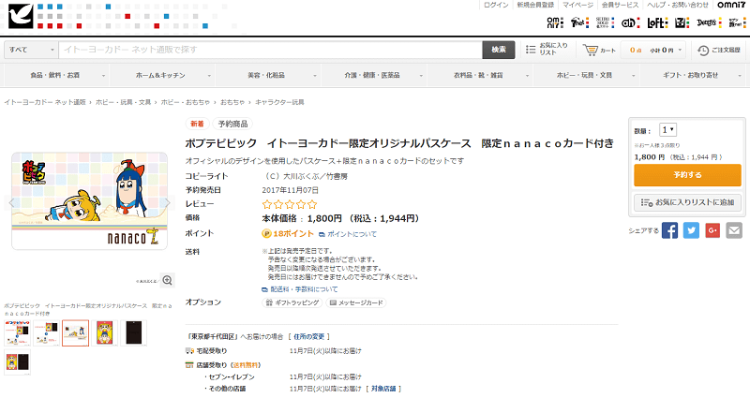Select the メッセージカード option
This screenshot has width=750, height=398.
pos(356,302)
